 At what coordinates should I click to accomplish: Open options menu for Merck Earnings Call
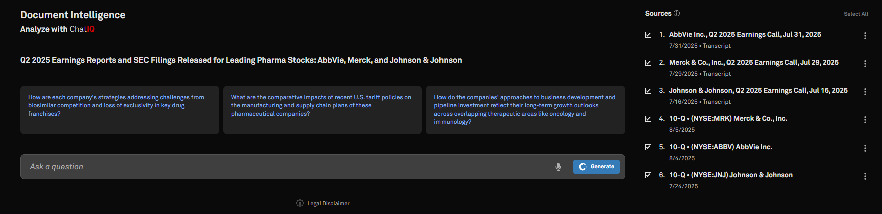(x=865, y=64)
